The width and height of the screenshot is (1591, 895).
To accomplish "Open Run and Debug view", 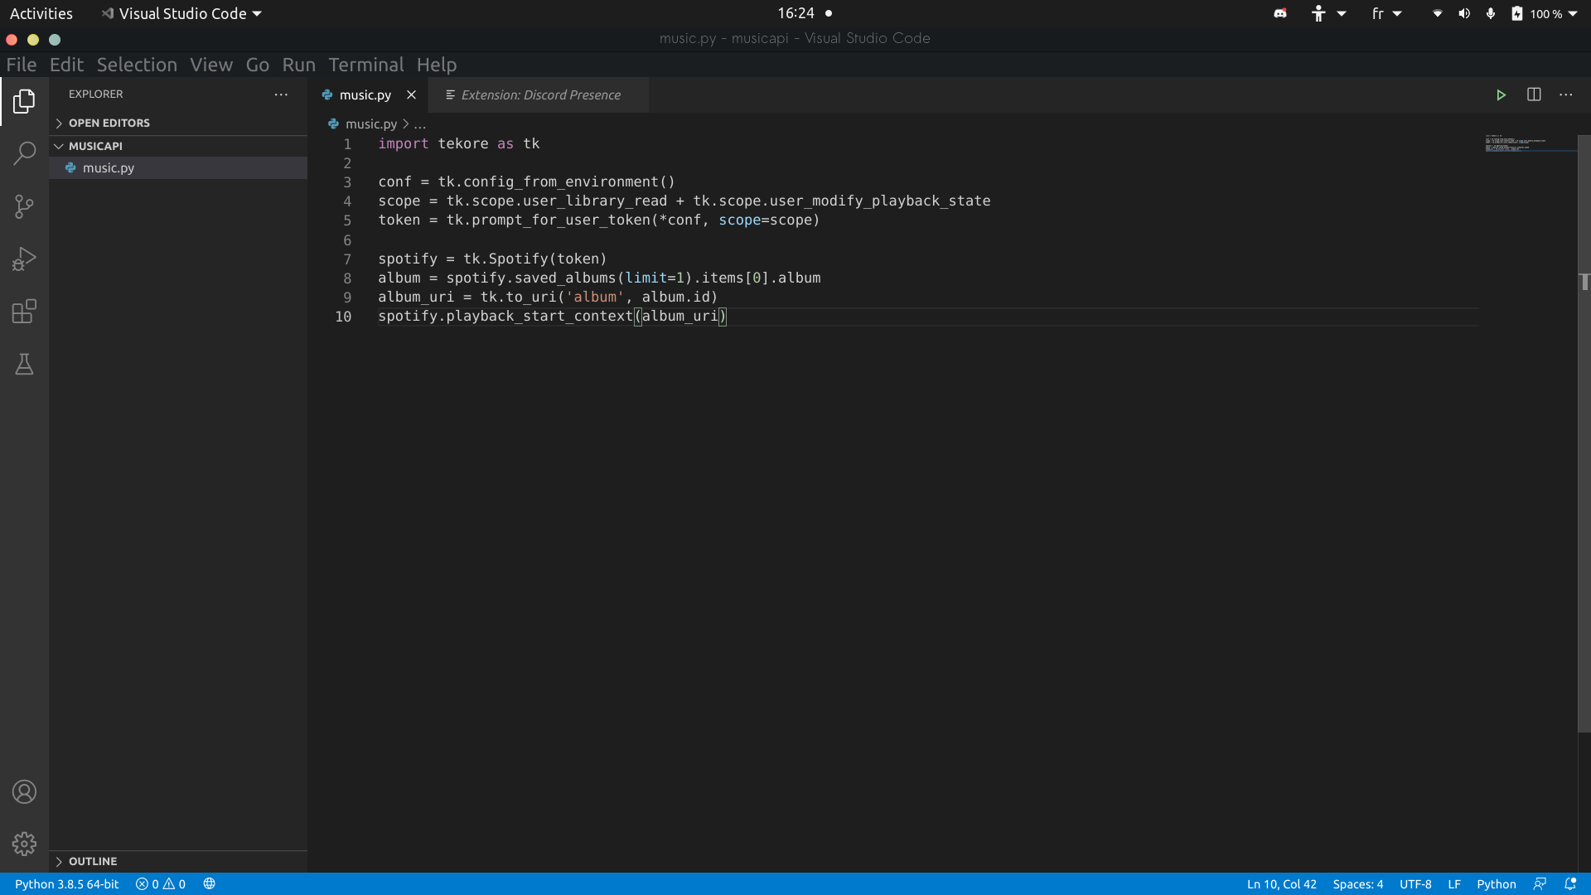I will coord(24,259).
